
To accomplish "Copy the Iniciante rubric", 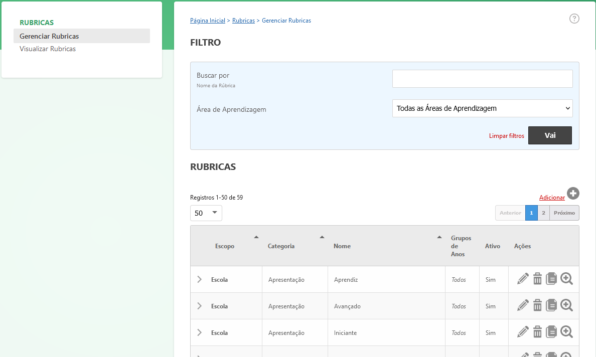I will coord(551,332).
